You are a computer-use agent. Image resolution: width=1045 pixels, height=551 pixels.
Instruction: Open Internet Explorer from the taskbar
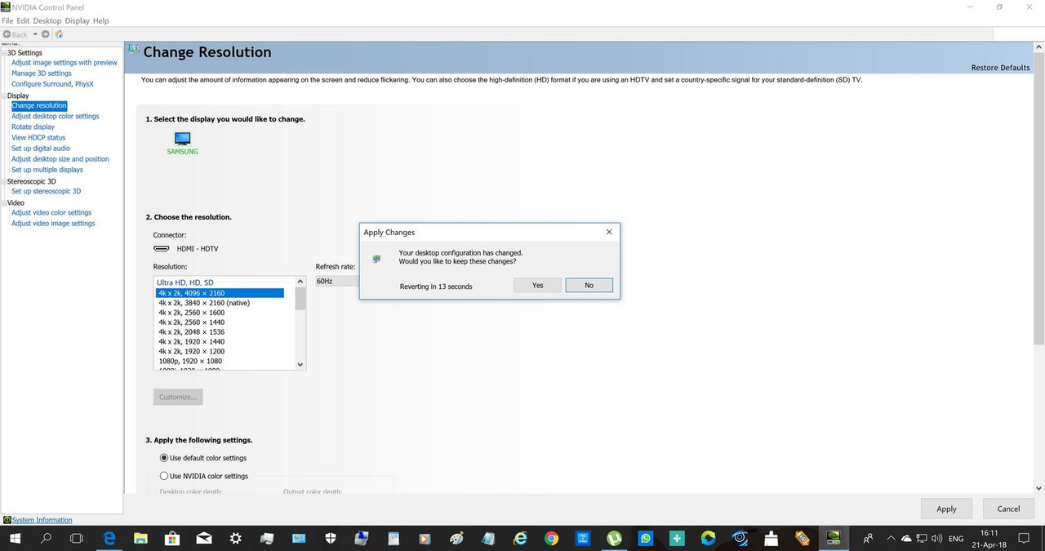(520, 539)
